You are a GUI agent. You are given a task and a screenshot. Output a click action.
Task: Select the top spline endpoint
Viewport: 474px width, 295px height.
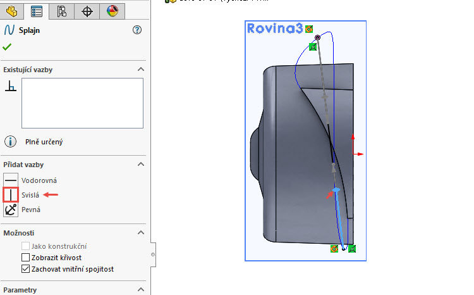pos(317,37)
